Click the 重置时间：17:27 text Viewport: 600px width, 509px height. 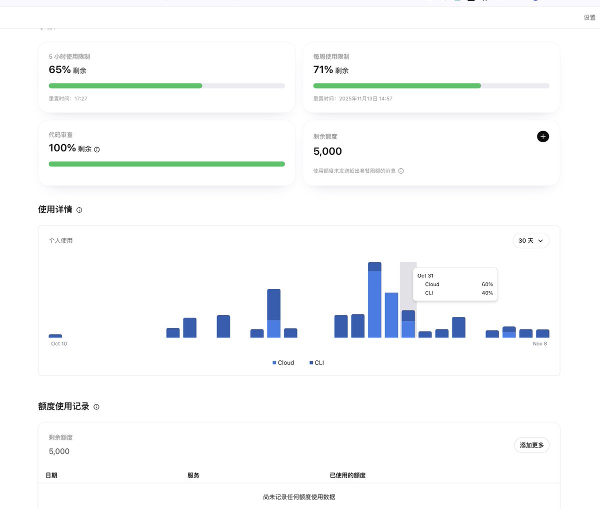coord(68,99)
